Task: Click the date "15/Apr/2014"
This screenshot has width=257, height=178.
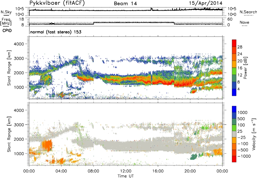Action: point(206,3)
